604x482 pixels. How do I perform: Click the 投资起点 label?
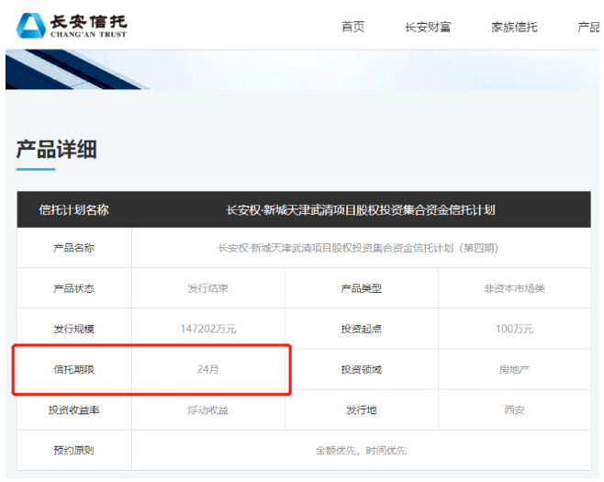pyautogui.click(x=362, y=329)
